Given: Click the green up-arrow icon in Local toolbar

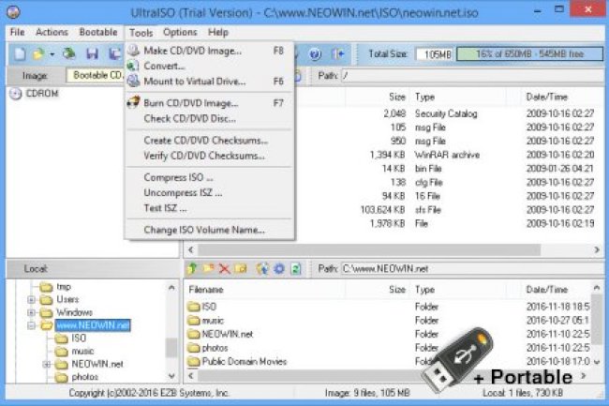Looking at the screenshot, I should [194, 269].
